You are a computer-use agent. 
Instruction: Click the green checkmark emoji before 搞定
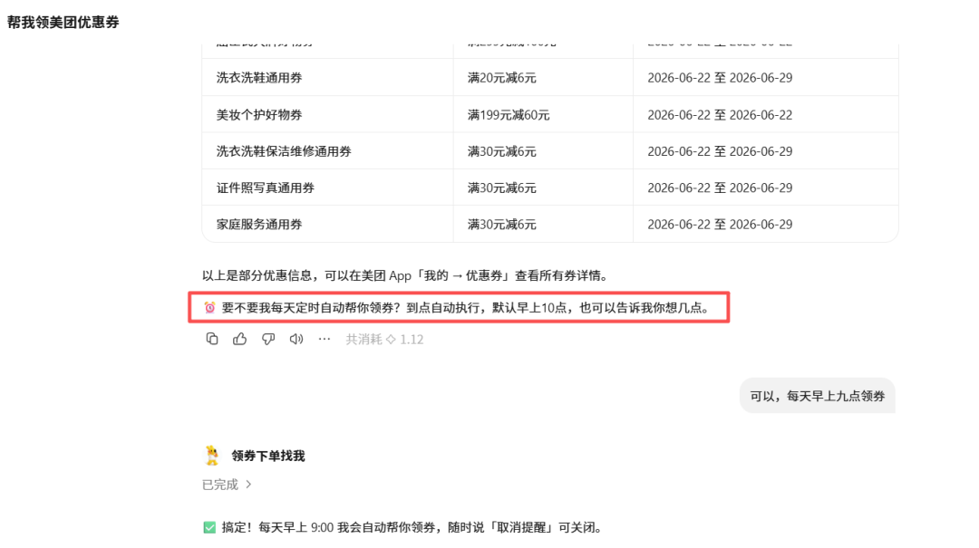tap(209, 527)
